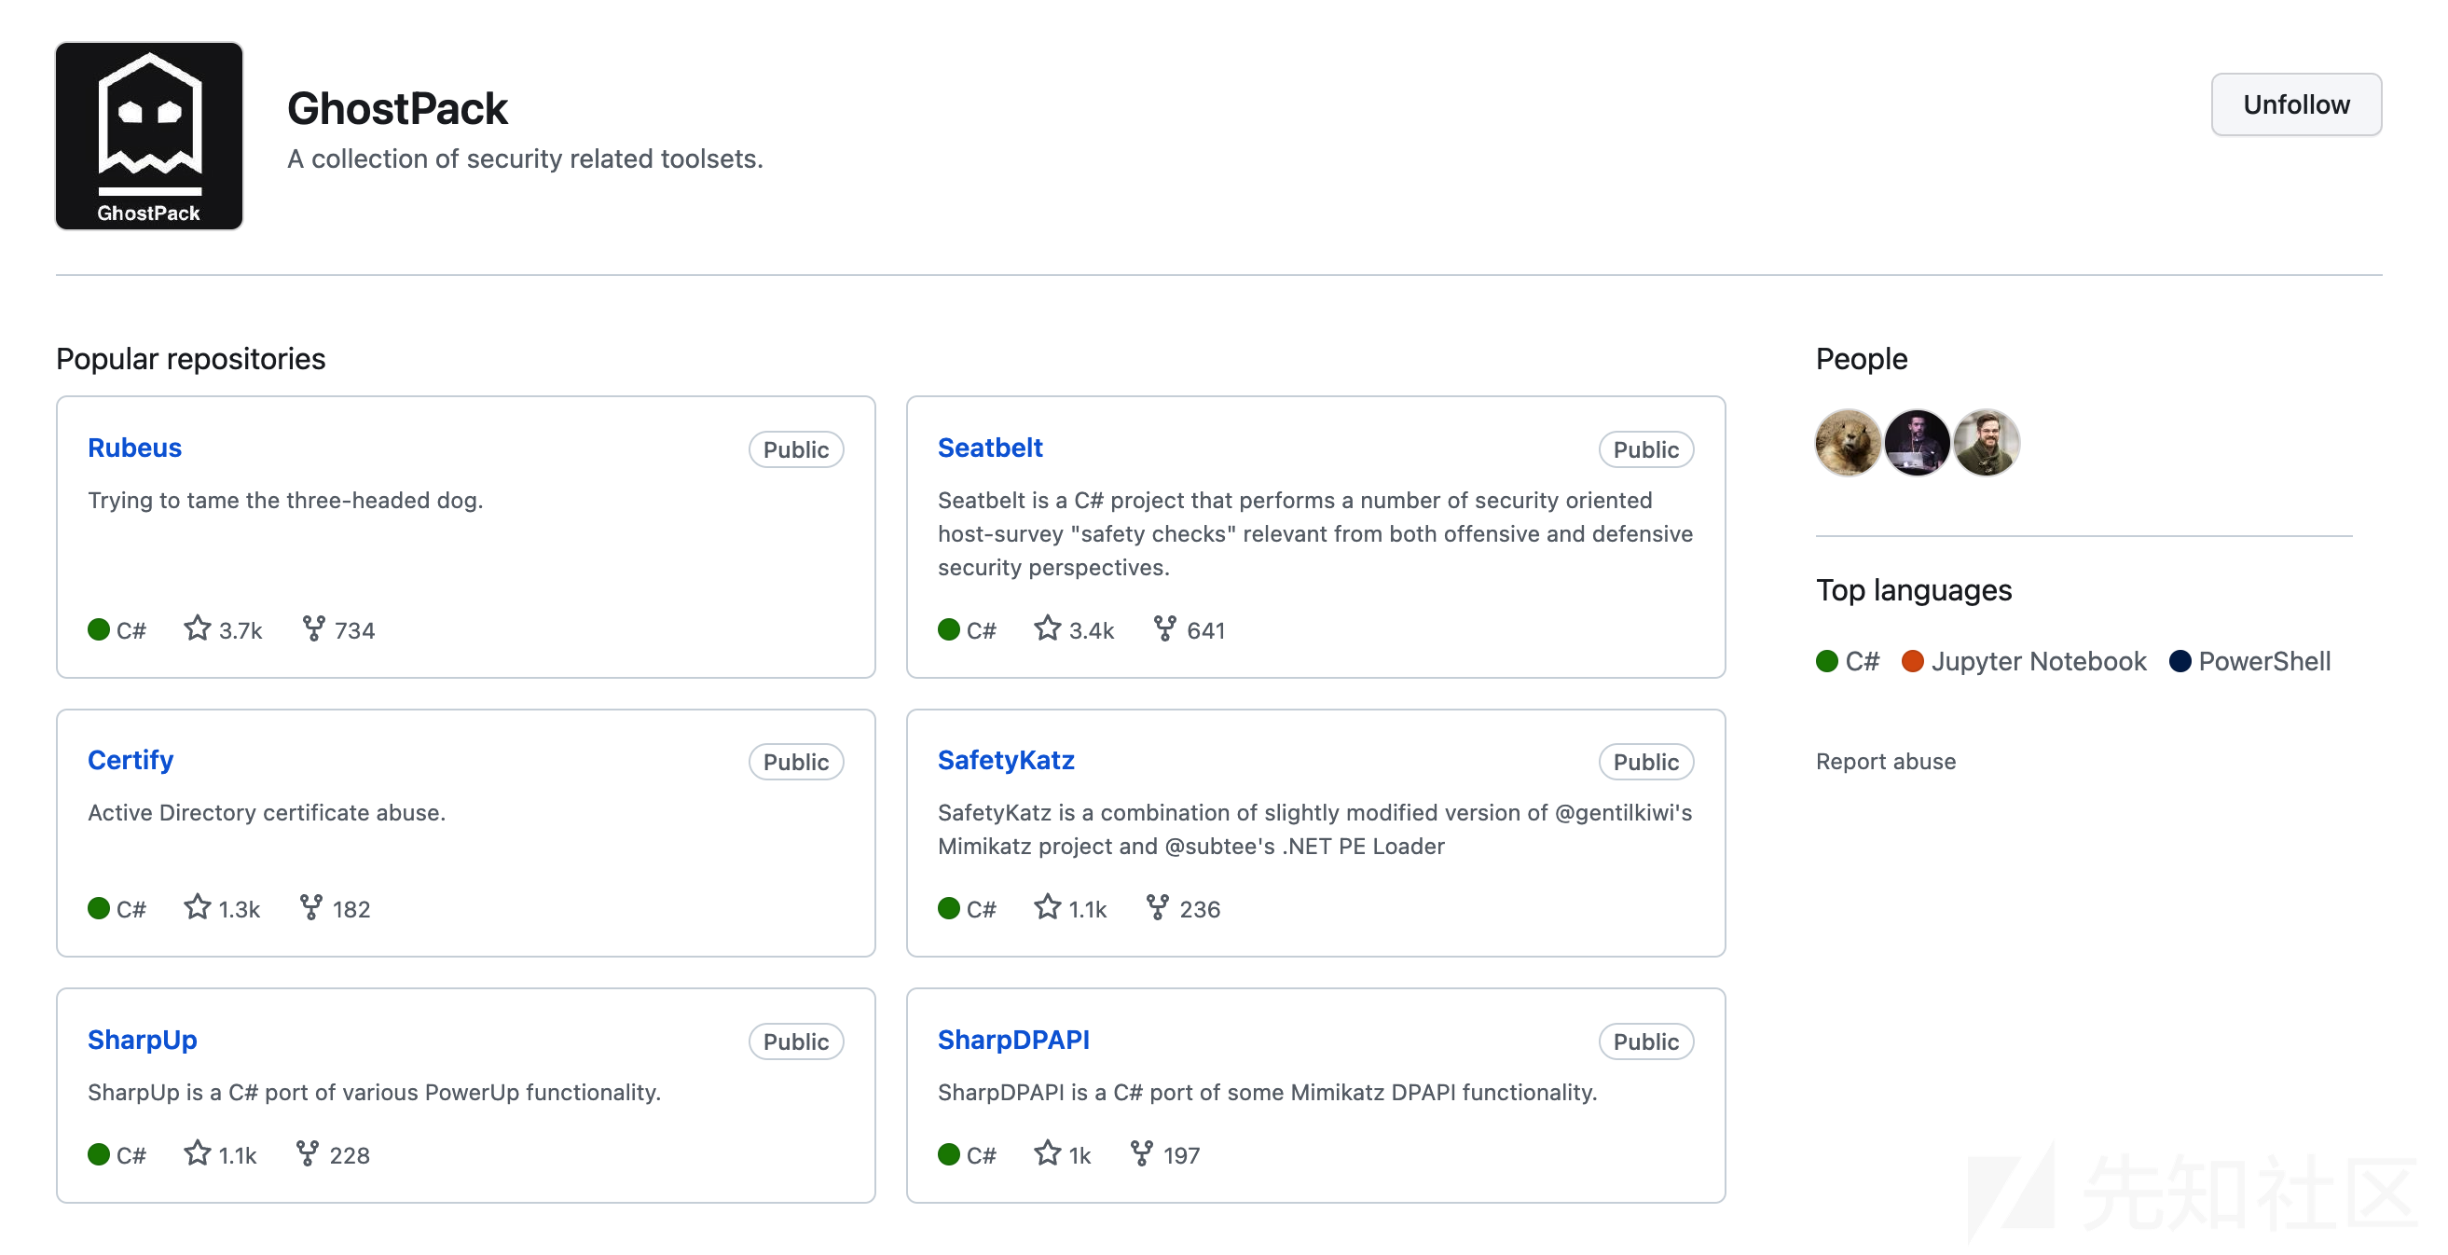The width and height of the screenshot is (2448, 1255).
Task: Click "Trying to tame the three-headed dog." description
Action: pos(285,500)
